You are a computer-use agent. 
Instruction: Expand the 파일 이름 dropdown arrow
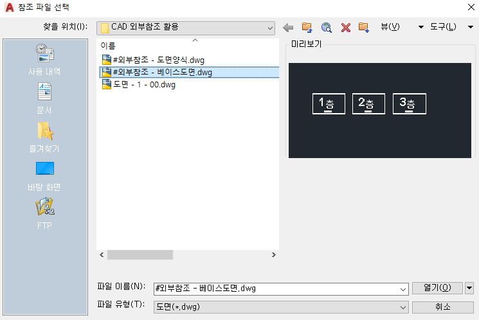pyautogui.click(x=403, y=289)
